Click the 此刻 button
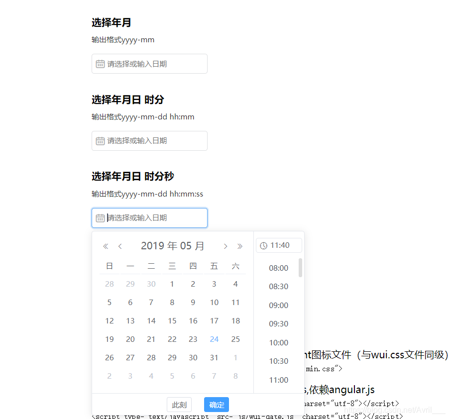This screenshot has width=450, height=419. tap(179, 405)
